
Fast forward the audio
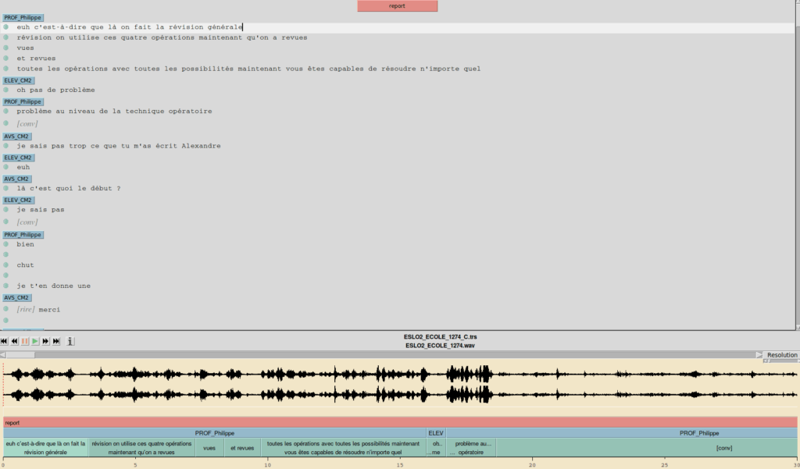[46, 341]
